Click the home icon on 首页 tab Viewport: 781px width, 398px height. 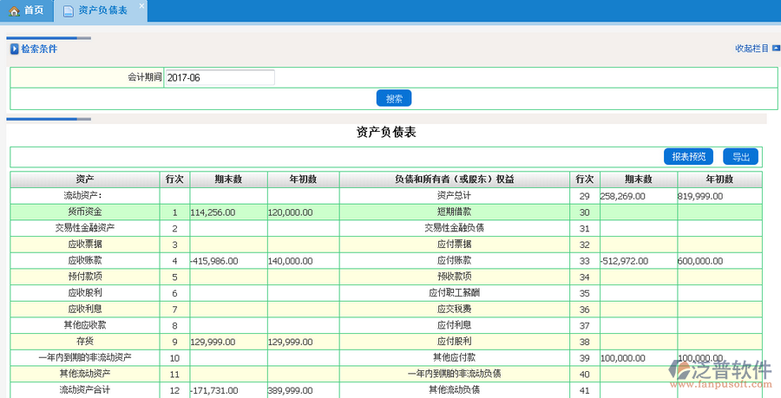pos(14,11)
